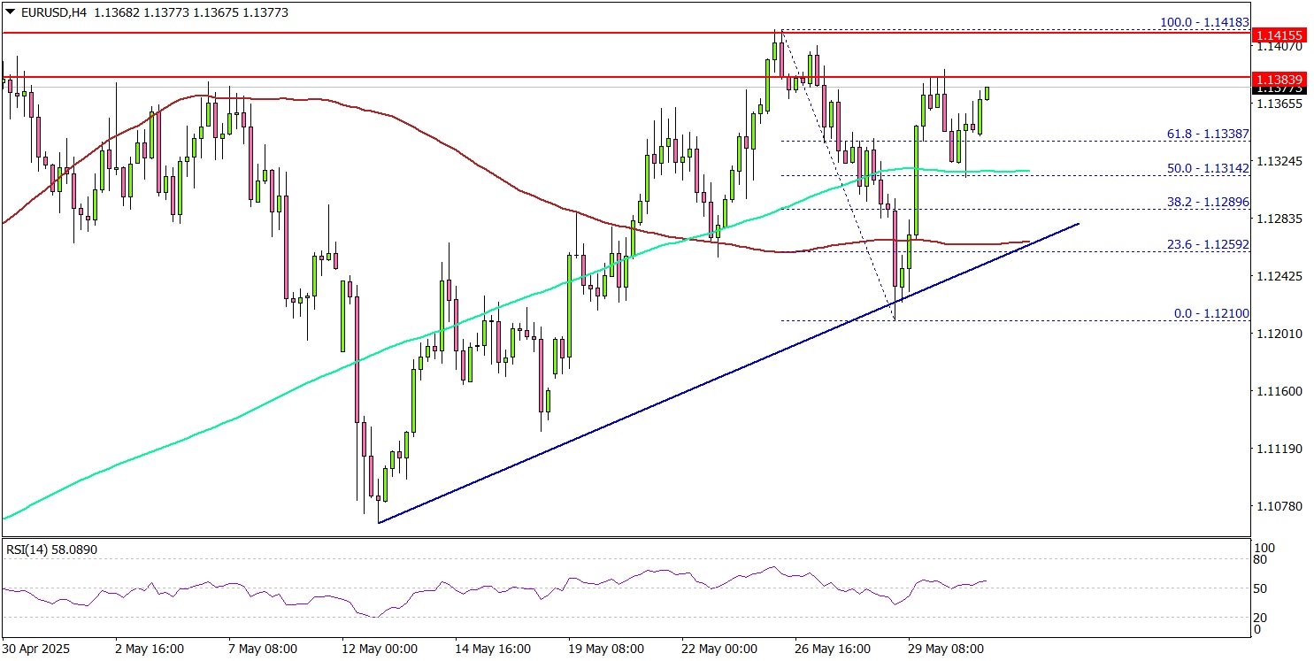
Task: Click the Fibonacci 61.8 - 1.13387 label
Action: click(x=1208, y=135)
